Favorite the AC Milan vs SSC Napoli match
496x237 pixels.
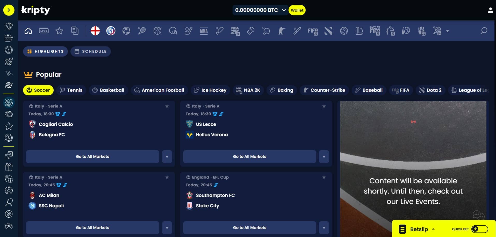pos(167,177)
